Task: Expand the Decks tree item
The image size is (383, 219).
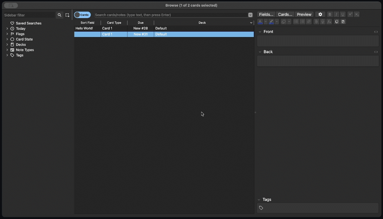Action: coord(7,45)
